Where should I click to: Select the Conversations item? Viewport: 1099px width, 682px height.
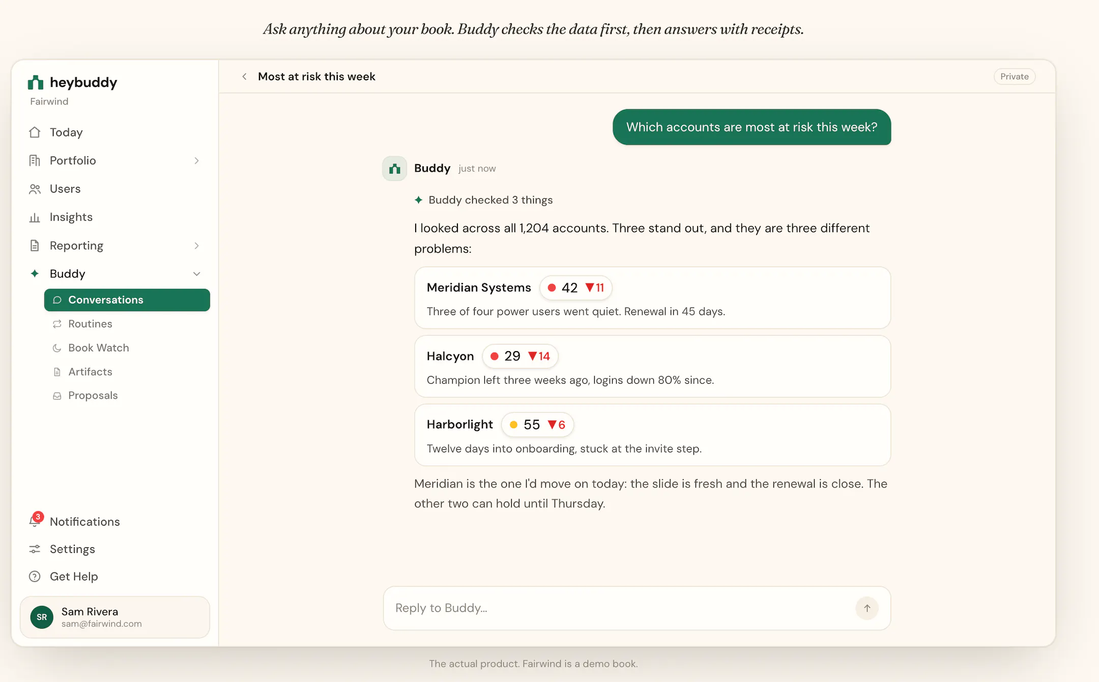(127, 300)
